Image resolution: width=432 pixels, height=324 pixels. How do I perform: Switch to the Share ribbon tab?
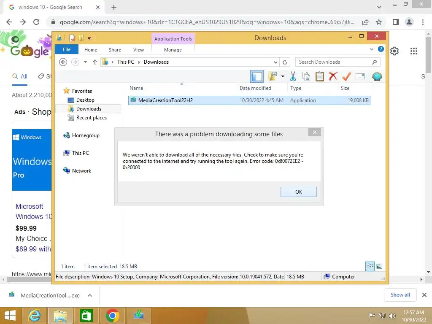pyautogui.click(x=115, y=50)
